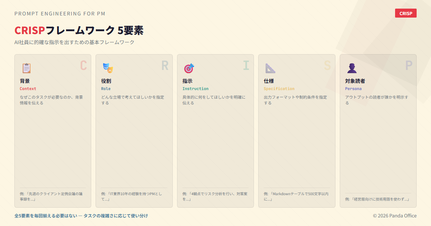Click the yellow Specification label

tap(279, 89)
